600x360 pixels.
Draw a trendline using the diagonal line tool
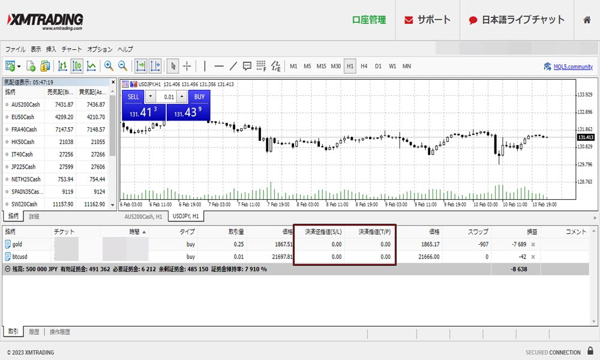pyautogui.click(x=233, y=66)
